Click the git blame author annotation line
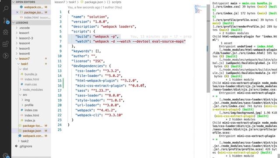280x158 pixels. 95,7
